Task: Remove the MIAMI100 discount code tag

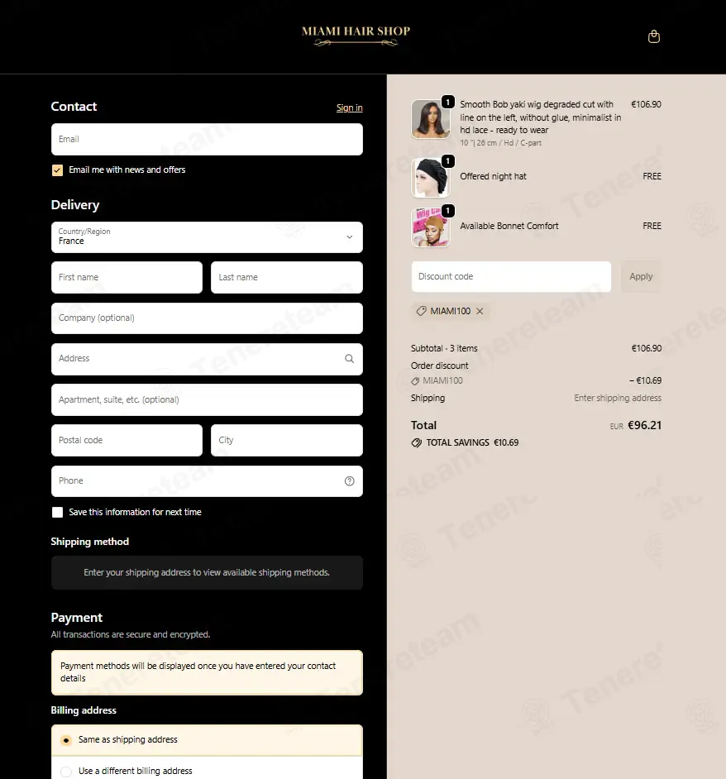Action: click(x=480, y=311)
